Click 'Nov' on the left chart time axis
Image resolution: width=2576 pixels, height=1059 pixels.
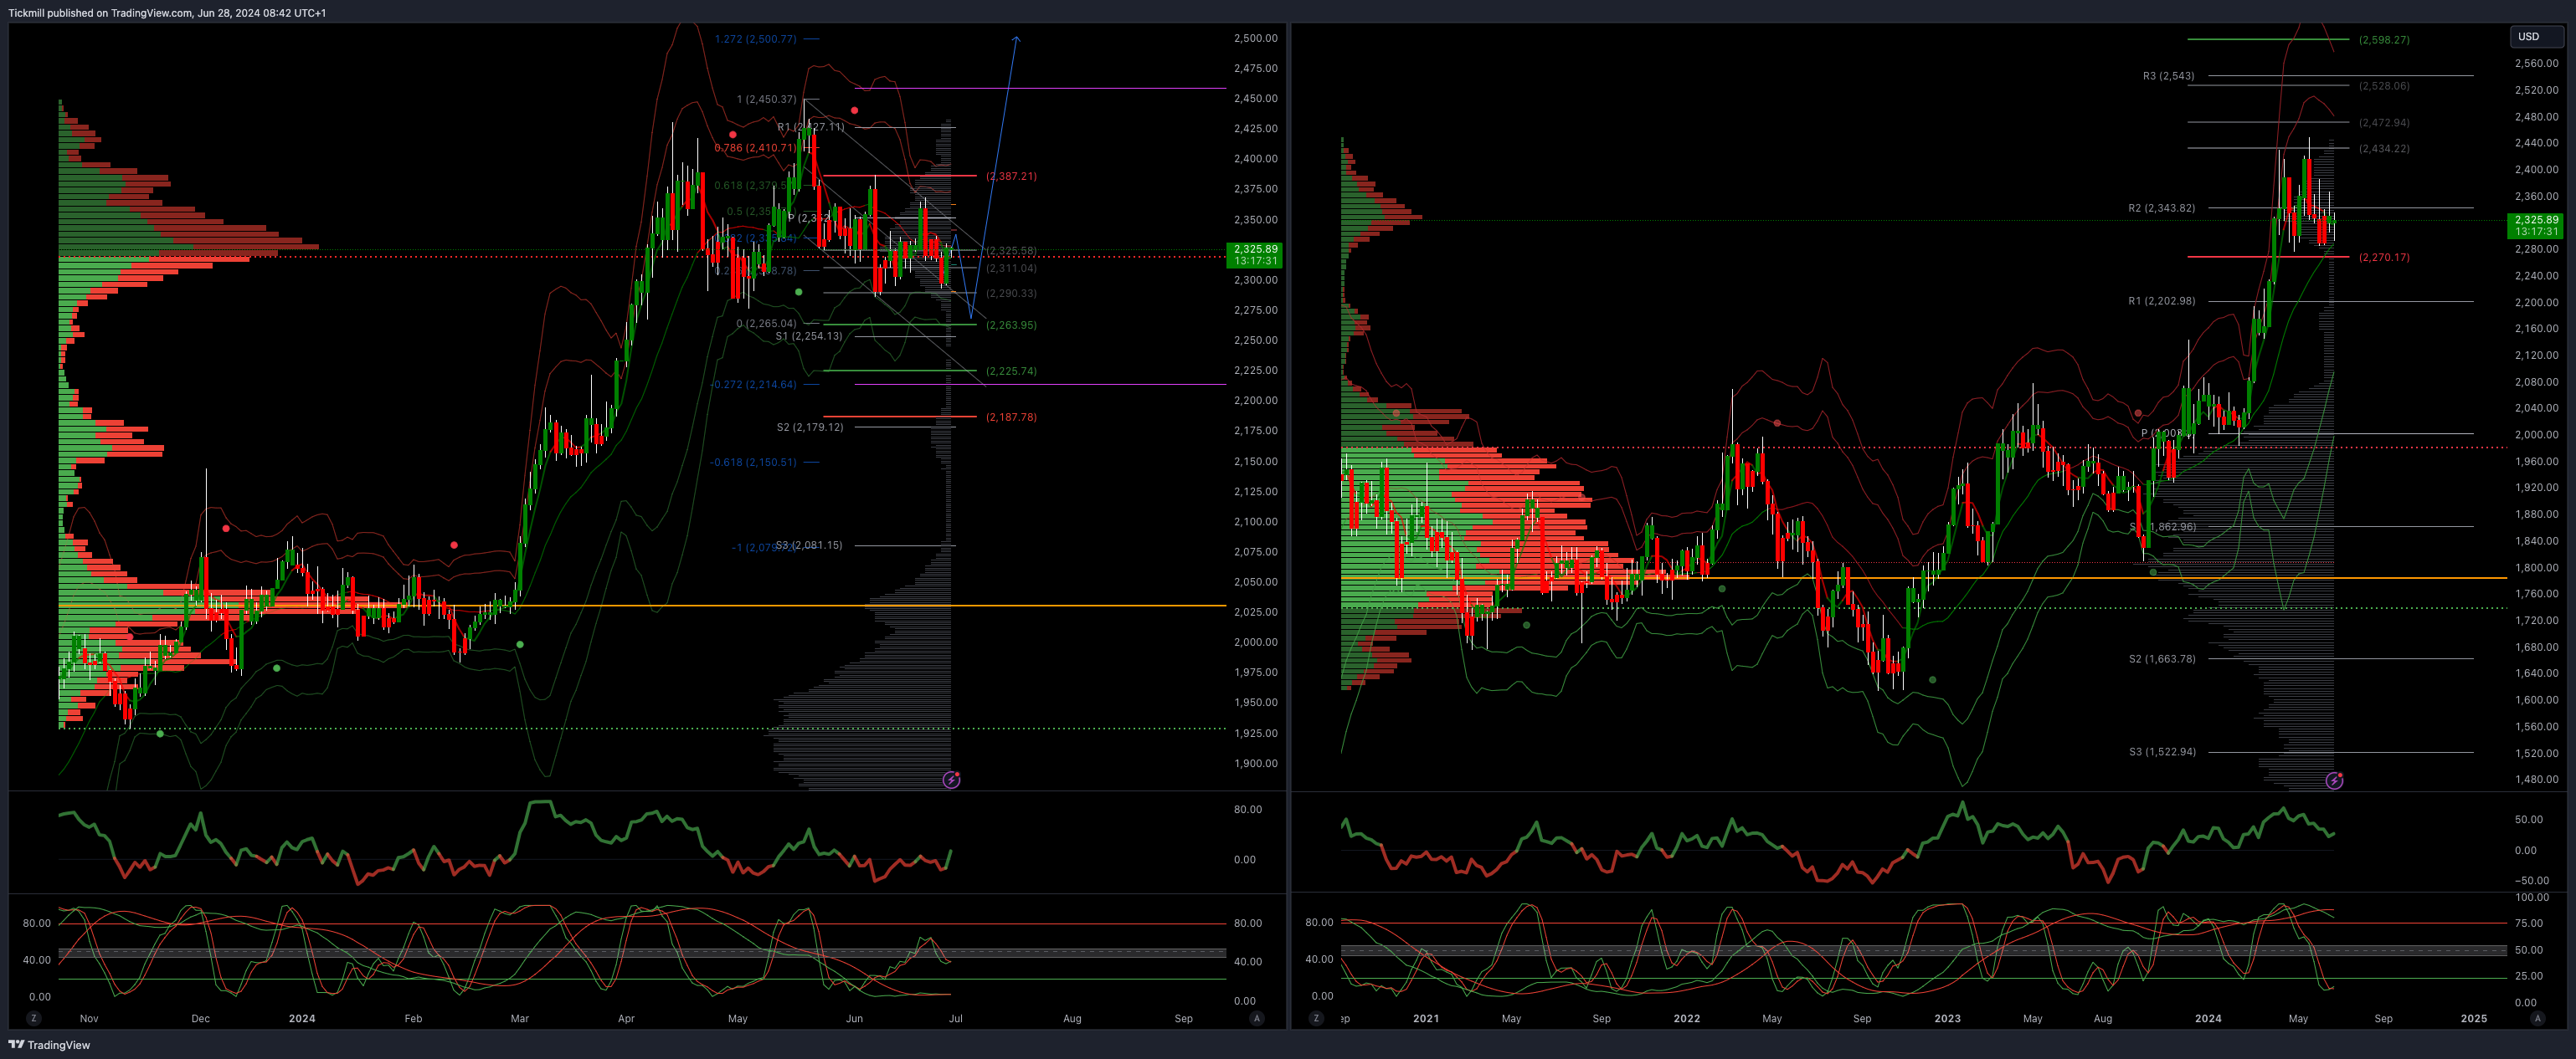(x=89, y=1018)
